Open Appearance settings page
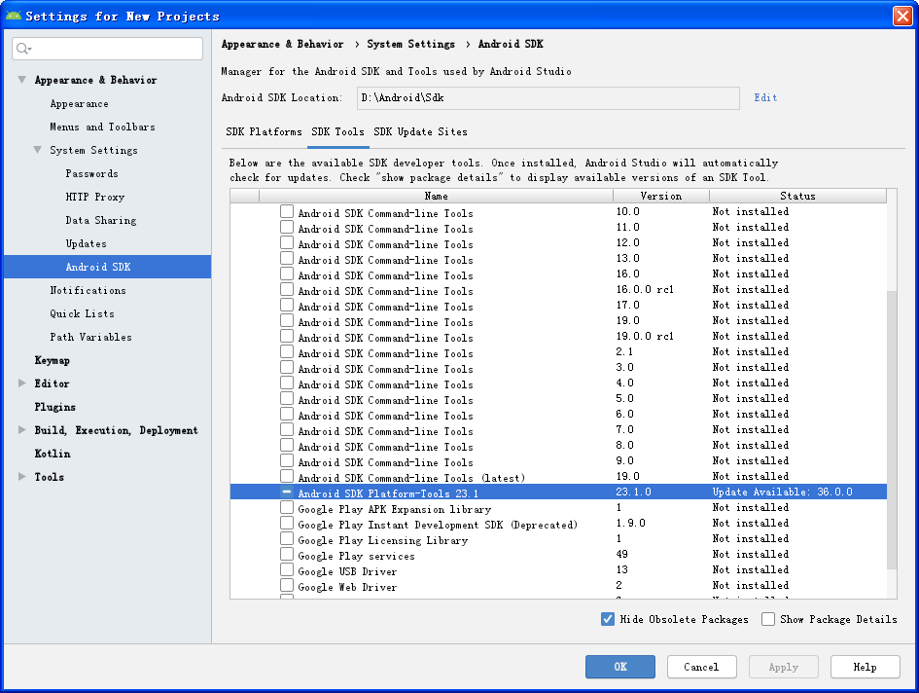Viewport: 919px width, 693px height. point(79,104)
